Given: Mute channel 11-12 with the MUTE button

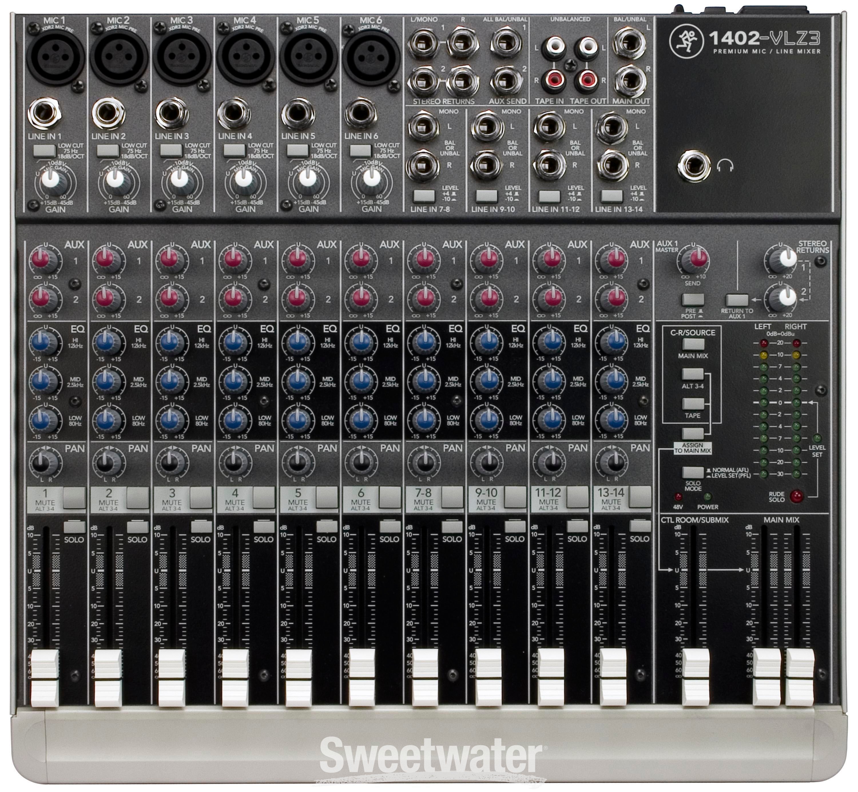Looking at the screenshot, I should tap(577, 497).
